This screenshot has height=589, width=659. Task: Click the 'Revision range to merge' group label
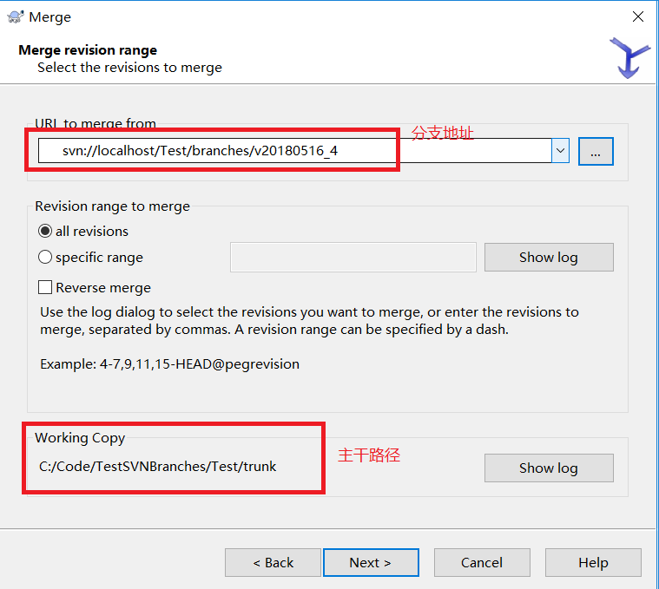coord(112,206)
